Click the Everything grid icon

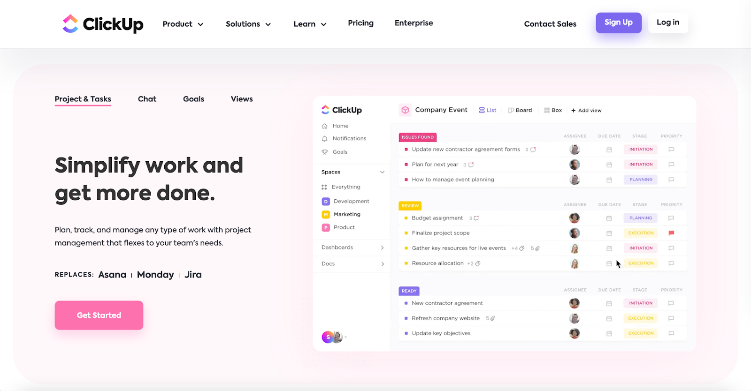324,187
